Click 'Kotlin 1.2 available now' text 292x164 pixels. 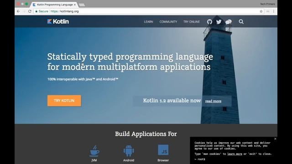click(x=172, y=101)
